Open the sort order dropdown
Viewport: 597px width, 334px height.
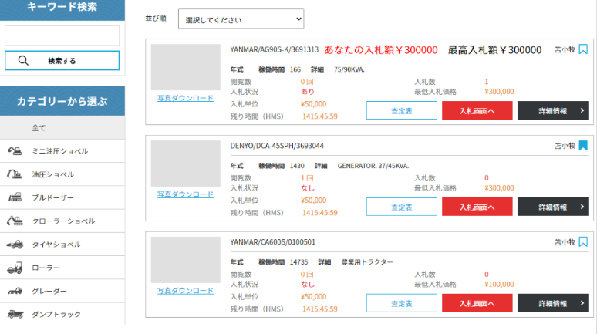241,19
